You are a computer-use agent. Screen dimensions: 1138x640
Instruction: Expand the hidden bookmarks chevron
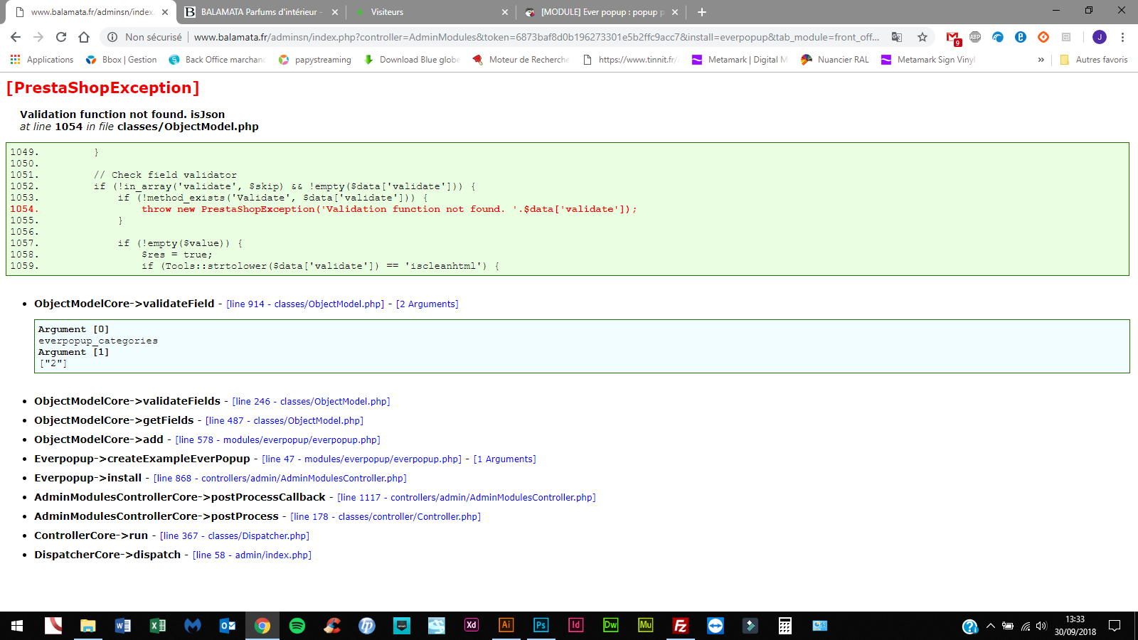1041,60
